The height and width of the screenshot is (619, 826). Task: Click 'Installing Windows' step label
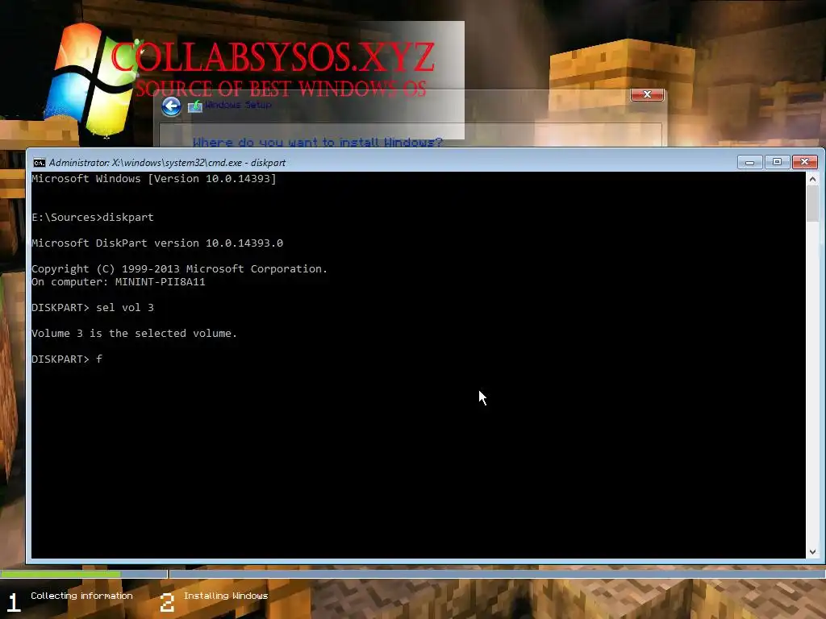tap(226, 596)
